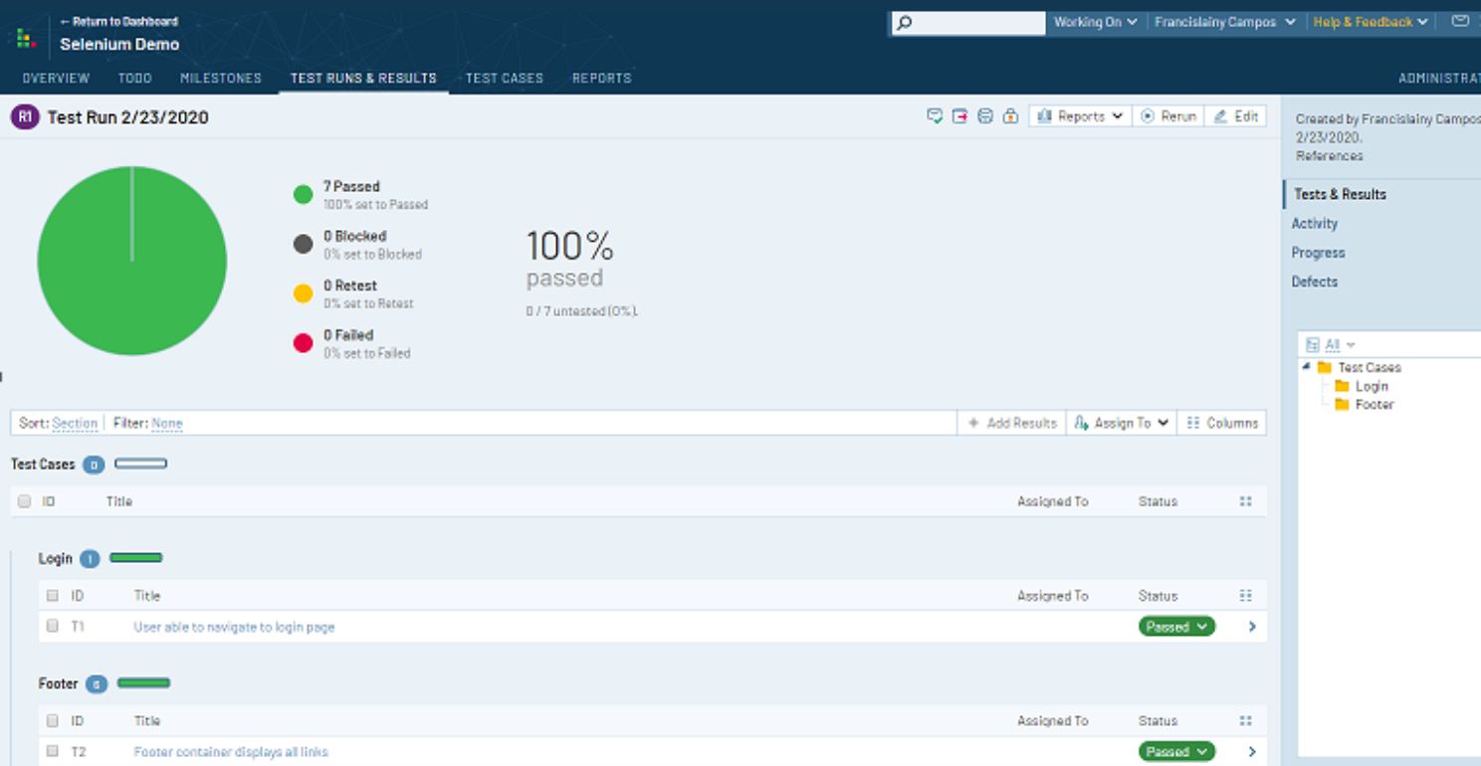This screenshot has height=766, width=1481.
Task: Check the checkbox next to test T1
Action: [52, 627]
